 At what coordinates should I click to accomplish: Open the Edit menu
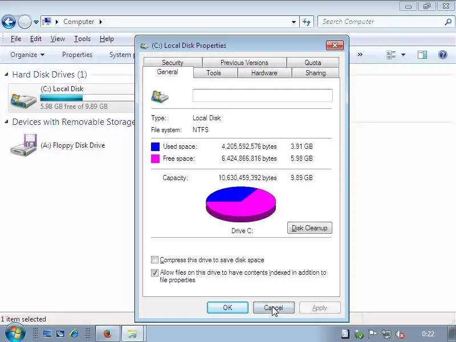pyautogui.click(x=35, y=39)
